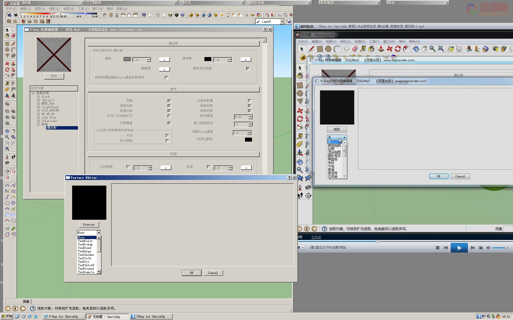Image resolution: width=513 pixels, height=320 pixels.
Task: Click the Pan hand tool in video SketchUp
Action: click(424, 49)
